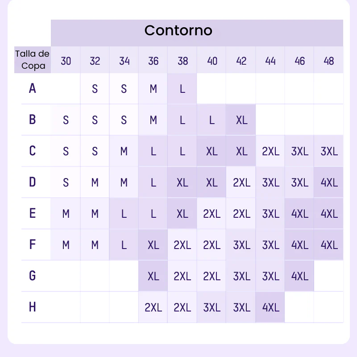Select cup F, band 36 XL cell
The height and width of the screenshot is (357, 357).
pos(154,245)
